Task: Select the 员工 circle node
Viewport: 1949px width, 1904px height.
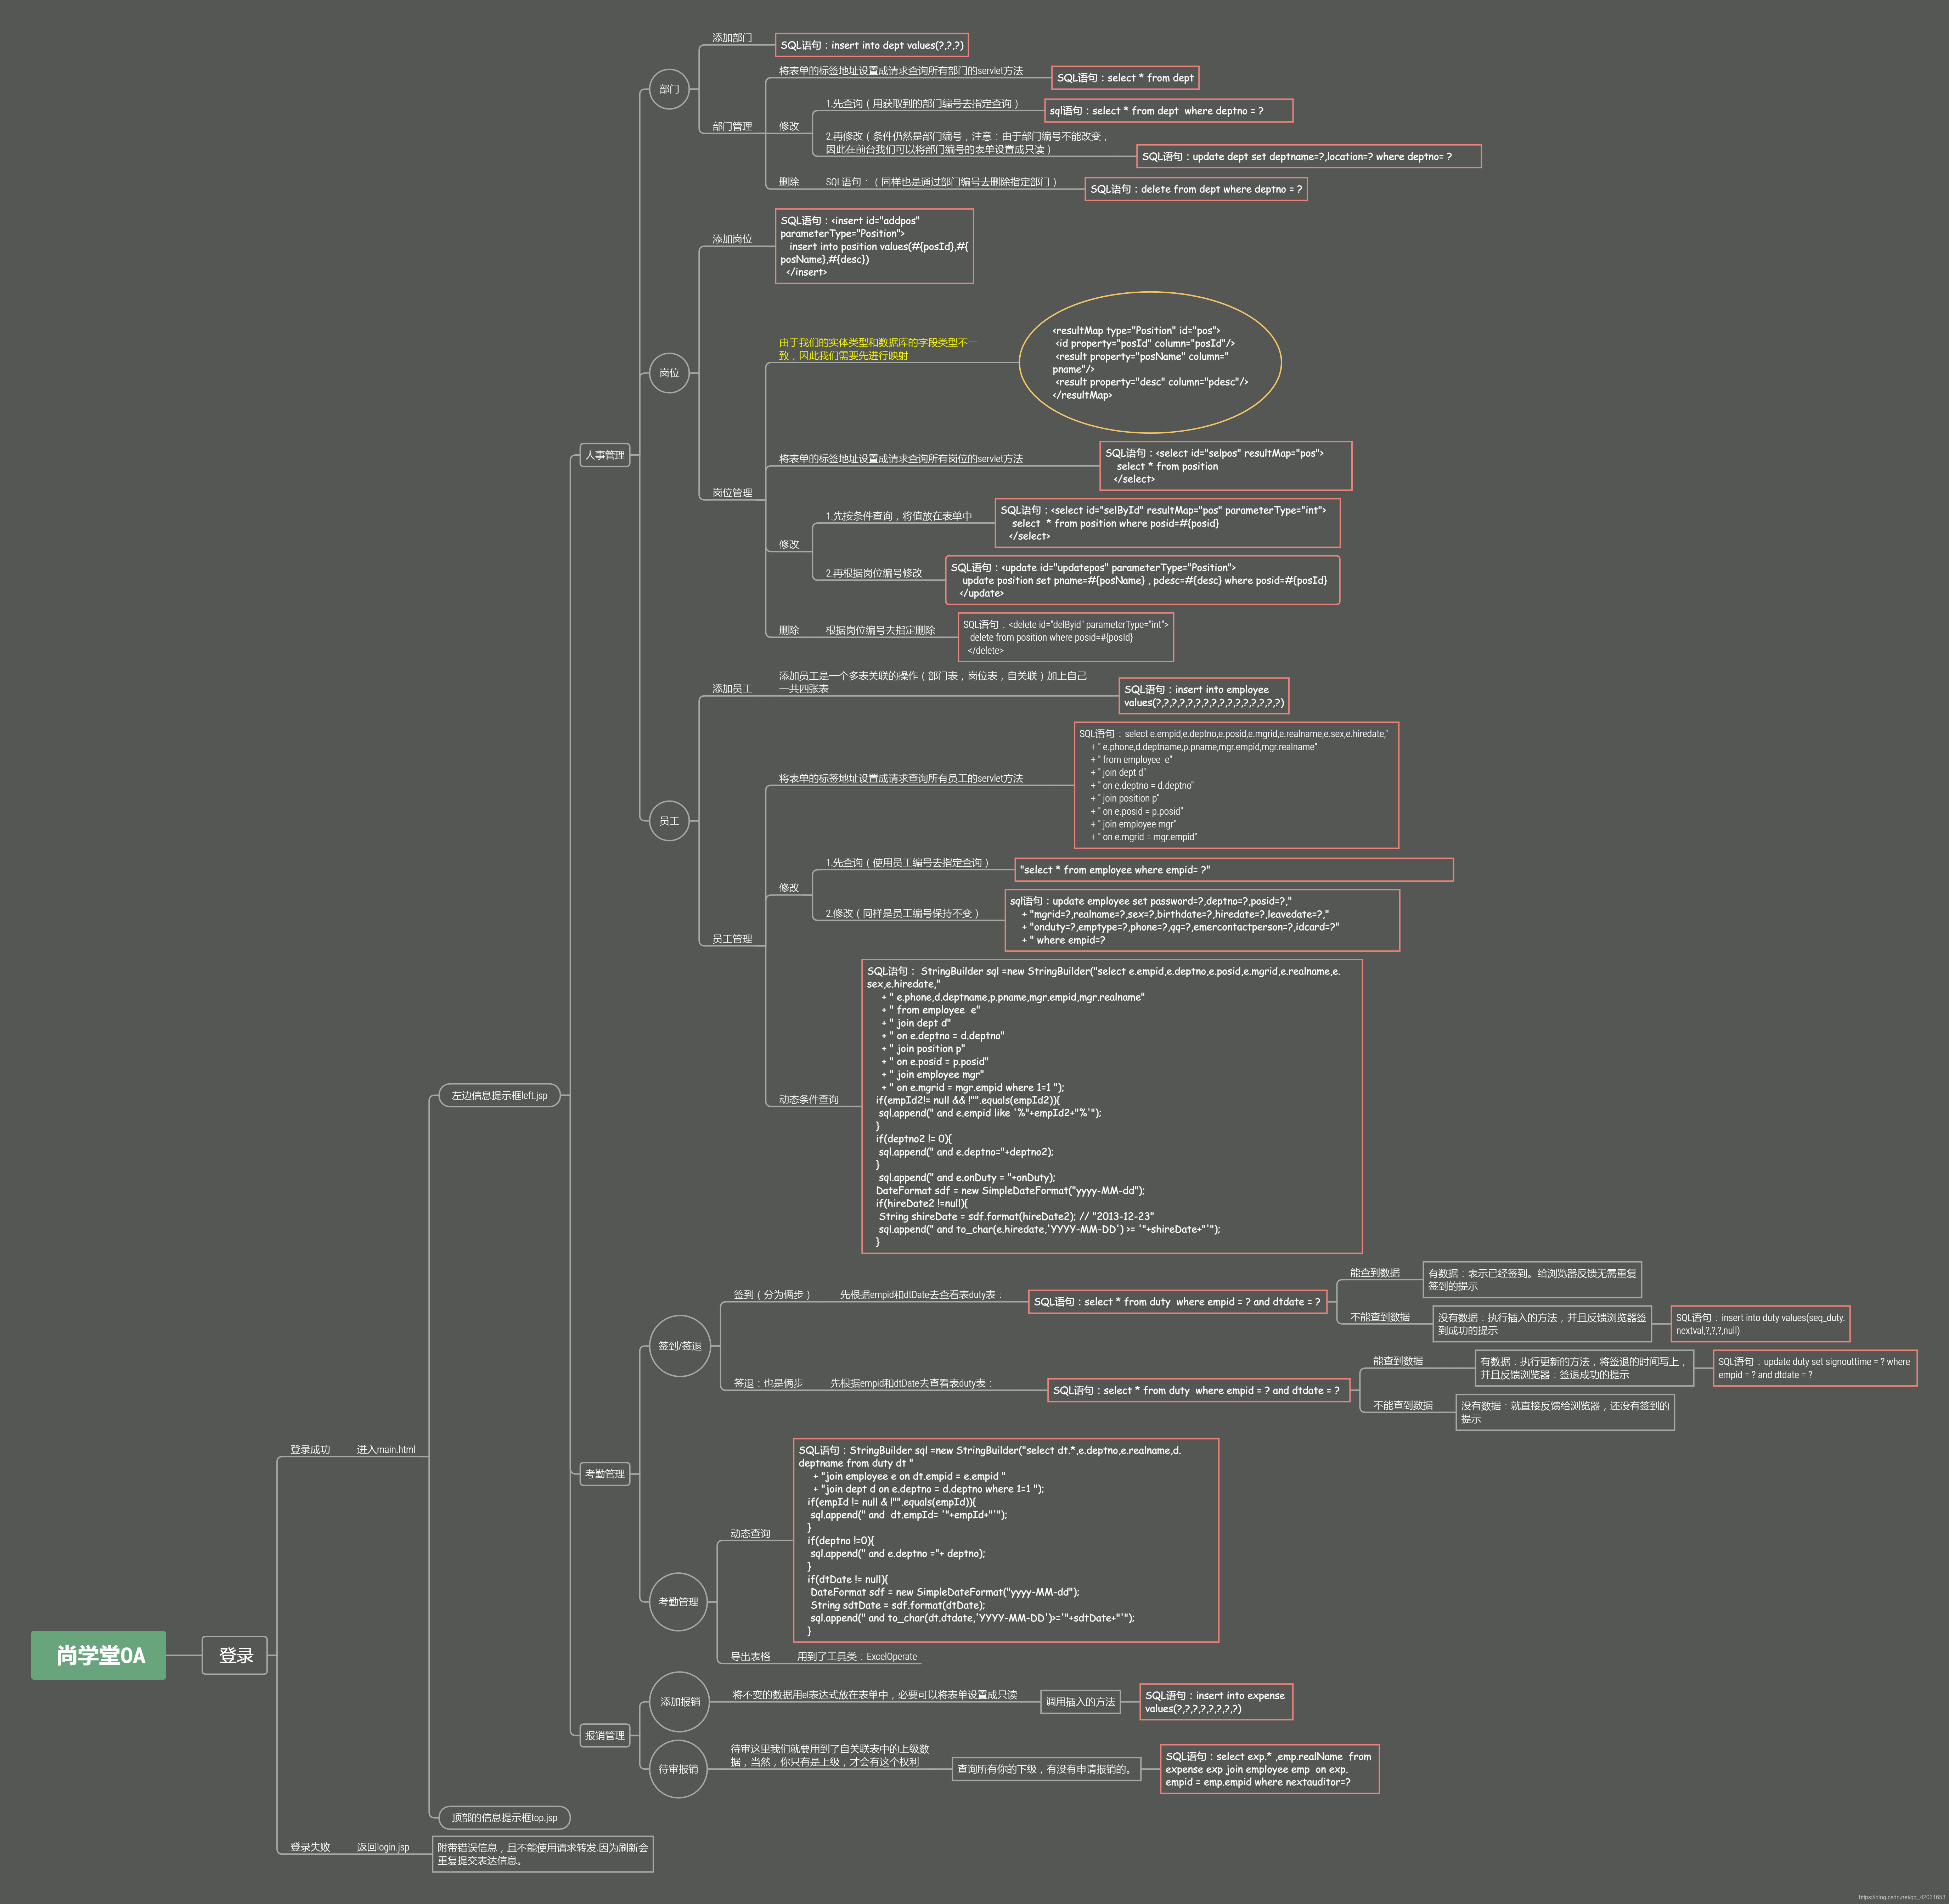Action: point(669,821)
